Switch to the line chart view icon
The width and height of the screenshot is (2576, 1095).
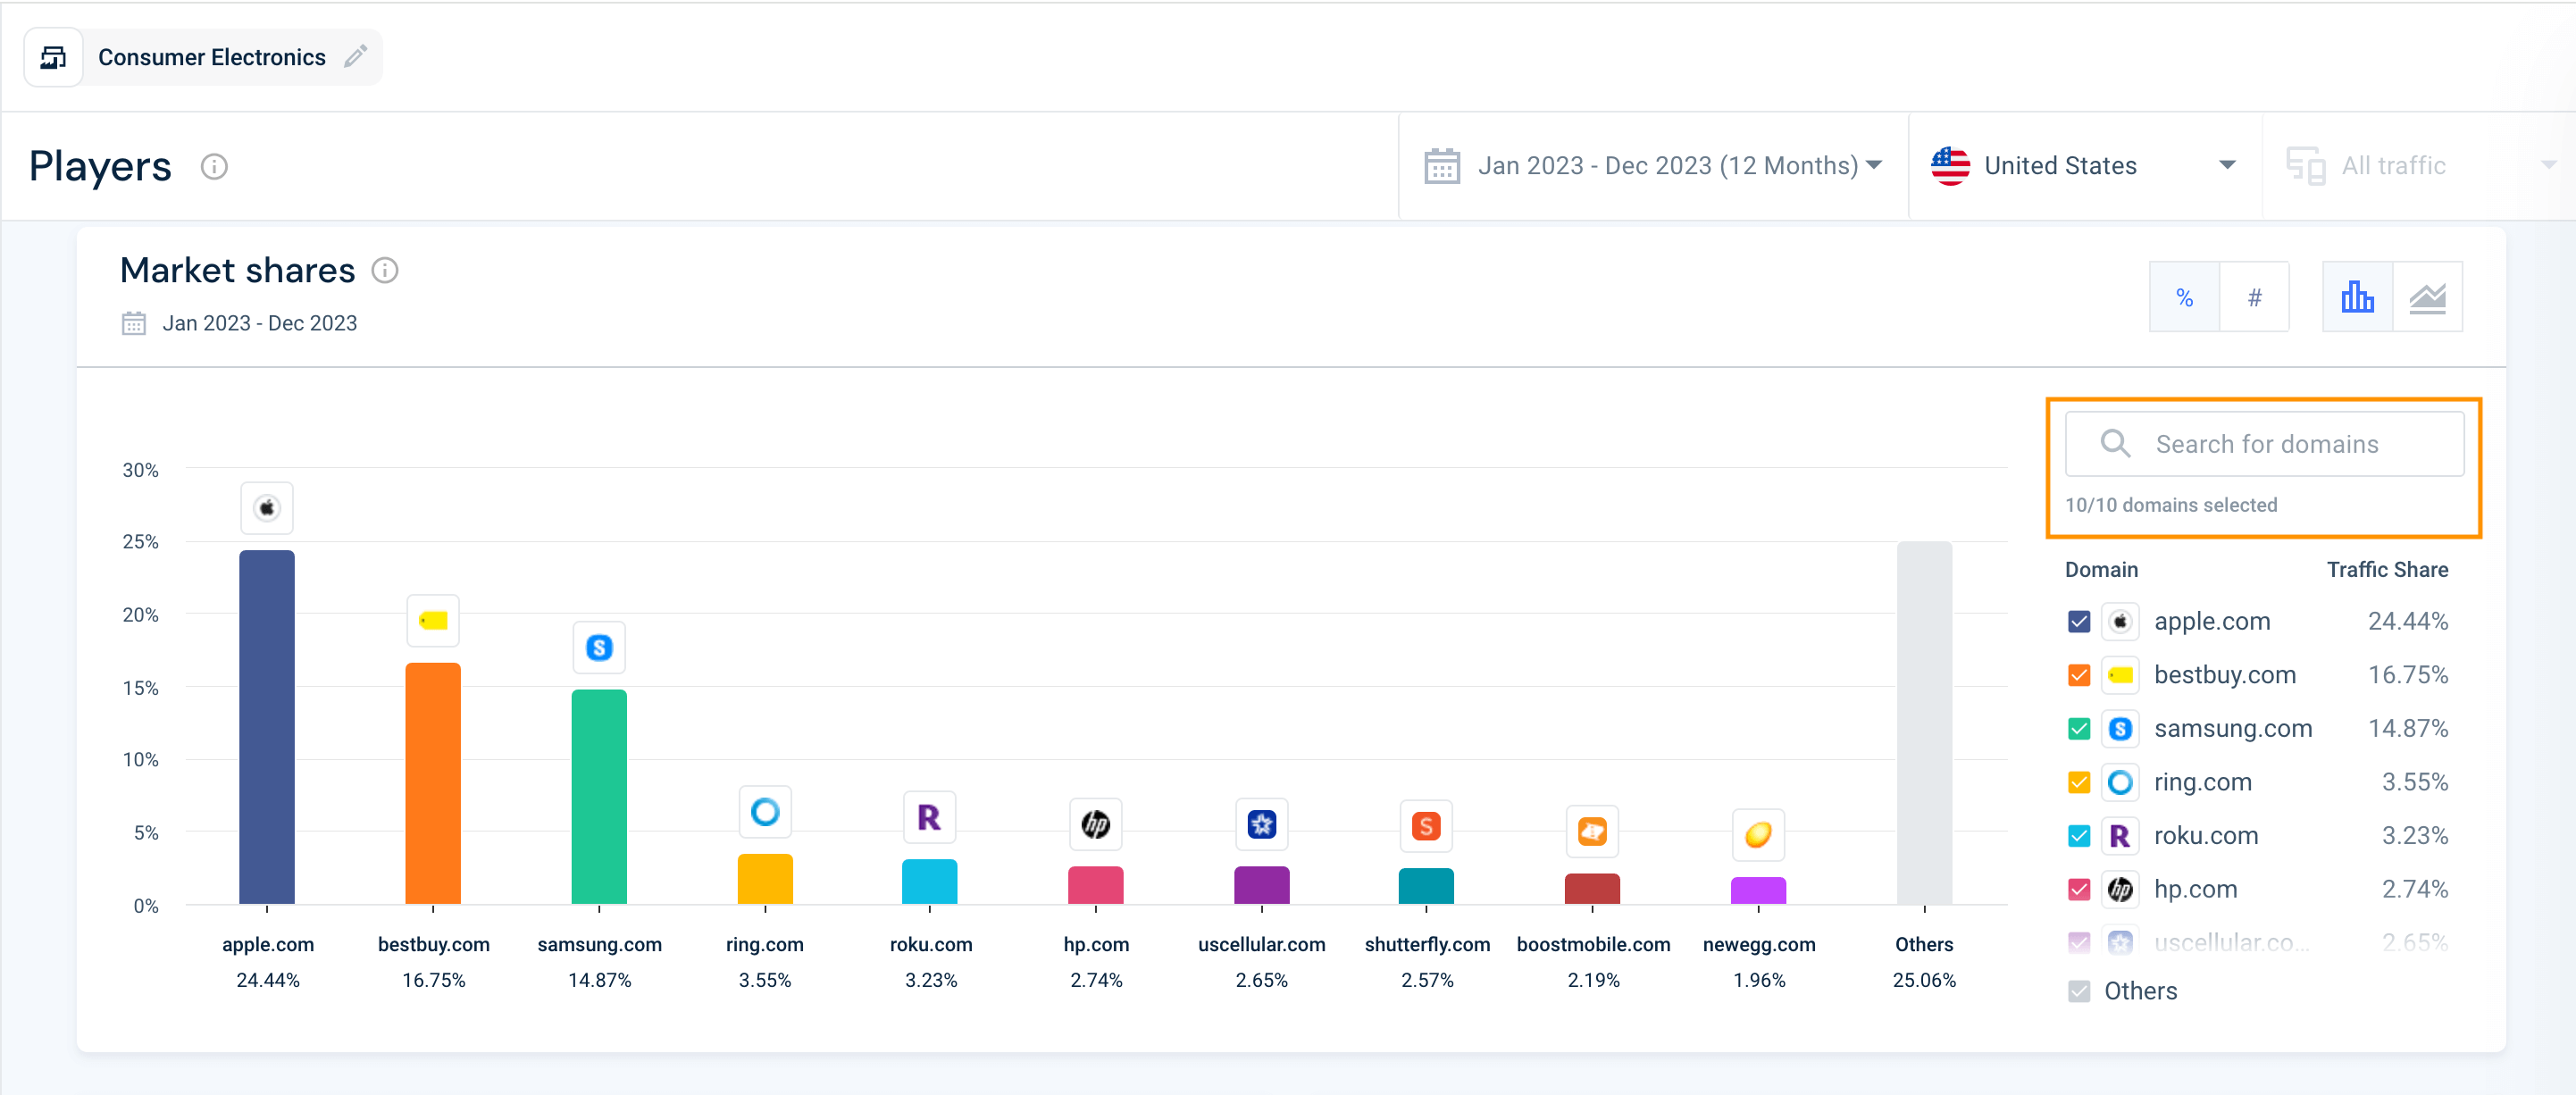click(x=2428, y=296)
